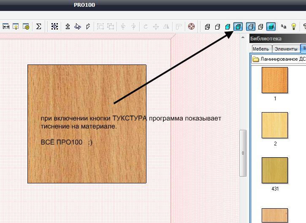Click the material label text "431"
Image resolution: width=306 pixels, height=223 pixels.
pos(275,188)
